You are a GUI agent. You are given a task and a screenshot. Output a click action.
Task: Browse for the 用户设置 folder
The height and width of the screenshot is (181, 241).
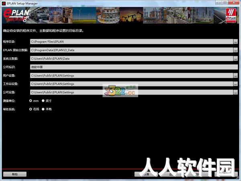(235, 76)
